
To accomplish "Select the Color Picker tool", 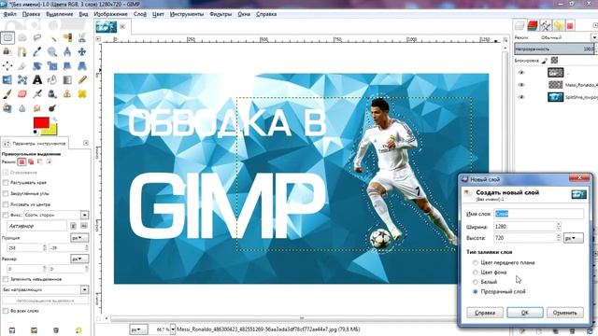I will point(37,52).
